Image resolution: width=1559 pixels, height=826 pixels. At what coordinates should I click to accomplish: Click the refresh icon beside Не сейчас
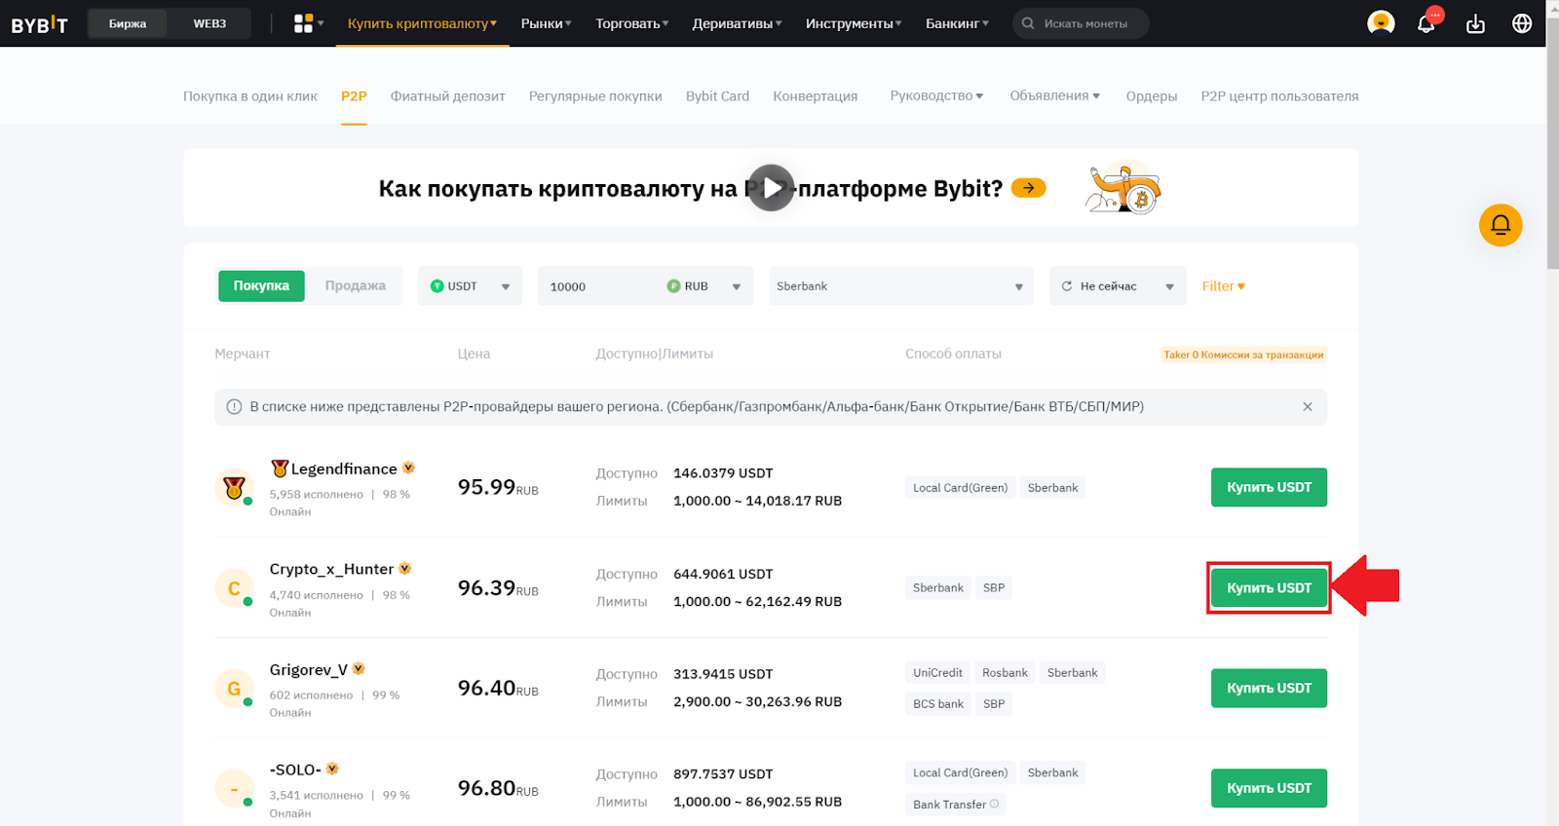coord(1067,286)
